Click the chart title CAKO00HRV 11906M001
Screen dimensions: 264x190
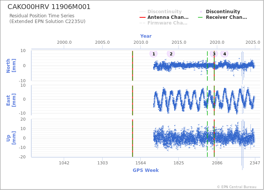[x=49, y=7]
